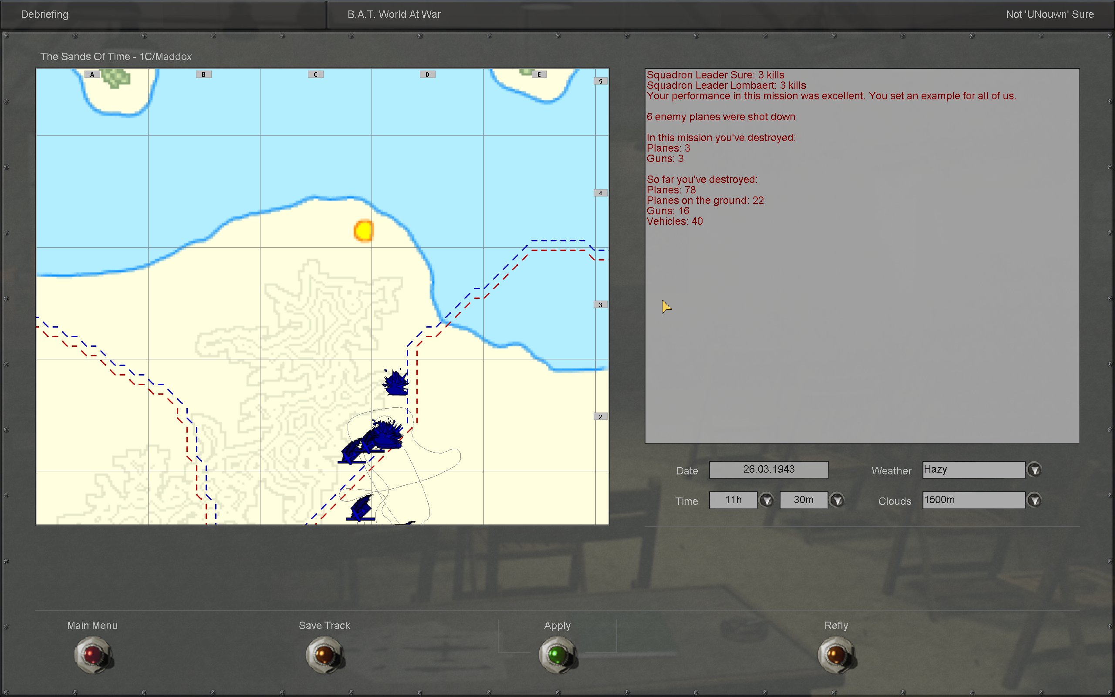Screen dimensions: 1115x697
Task: Click the 'Guns: 16' line
Action: tap(668, 211)
